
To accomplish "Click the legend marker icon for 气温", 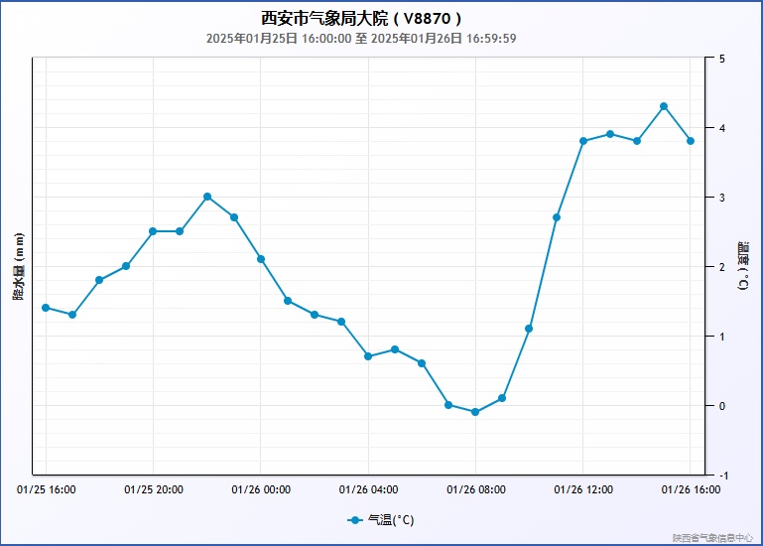I will coord(355,520).
